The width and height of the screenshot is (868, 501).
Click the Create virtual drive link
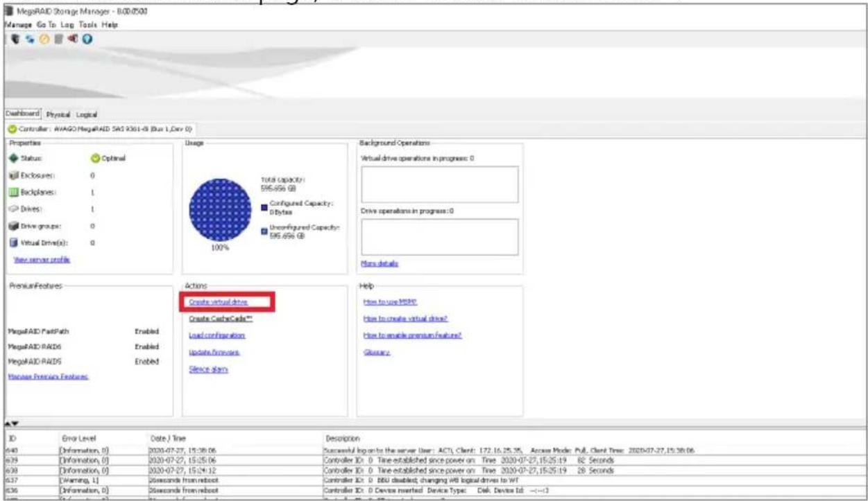pyautogui.click(x=218, y=302)
